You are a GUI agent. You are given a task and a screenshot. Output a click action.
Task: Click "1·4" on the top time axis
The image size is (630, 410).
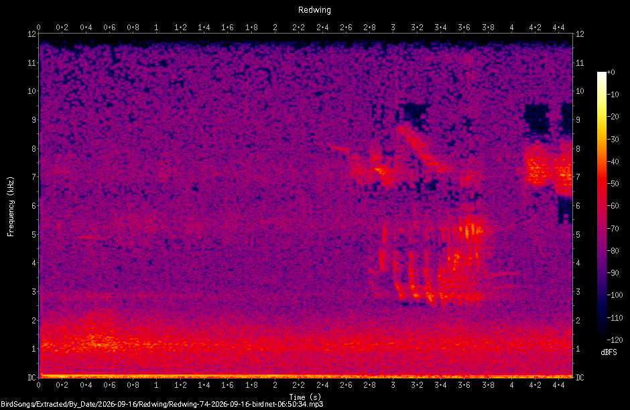(x=204, y=28)
